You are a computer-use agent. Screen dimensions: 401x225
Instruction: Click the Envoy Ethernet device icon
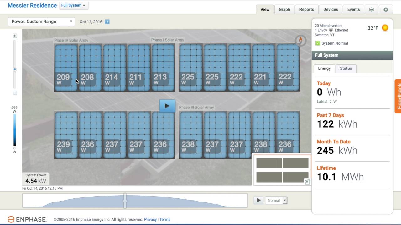click(331, 30)
